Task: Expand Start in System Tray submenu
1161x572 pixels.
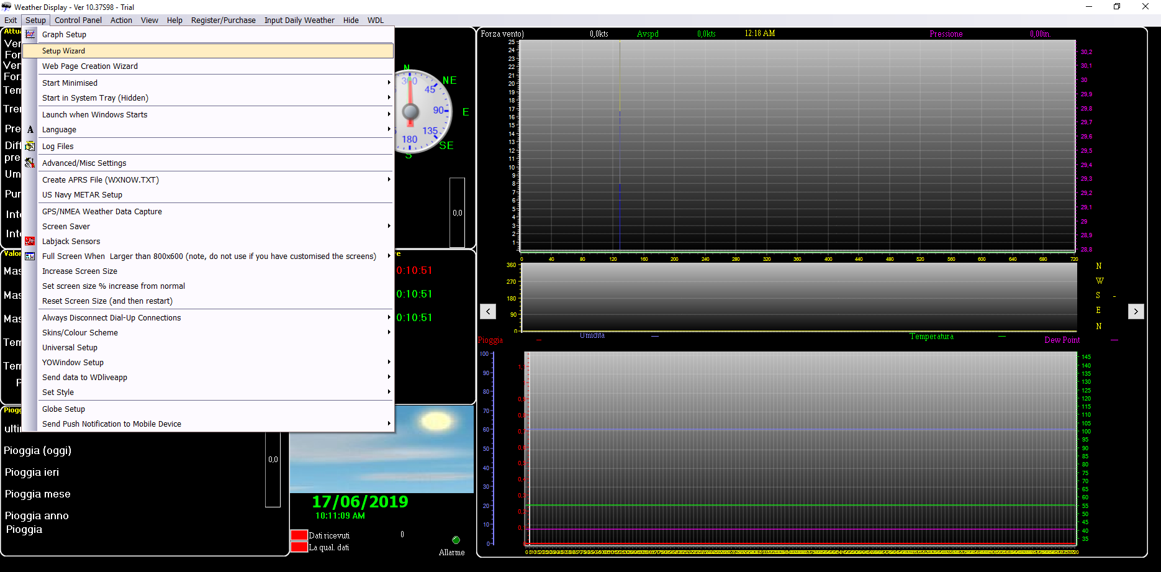Action: pyautogui.click(x=389, y=98)
